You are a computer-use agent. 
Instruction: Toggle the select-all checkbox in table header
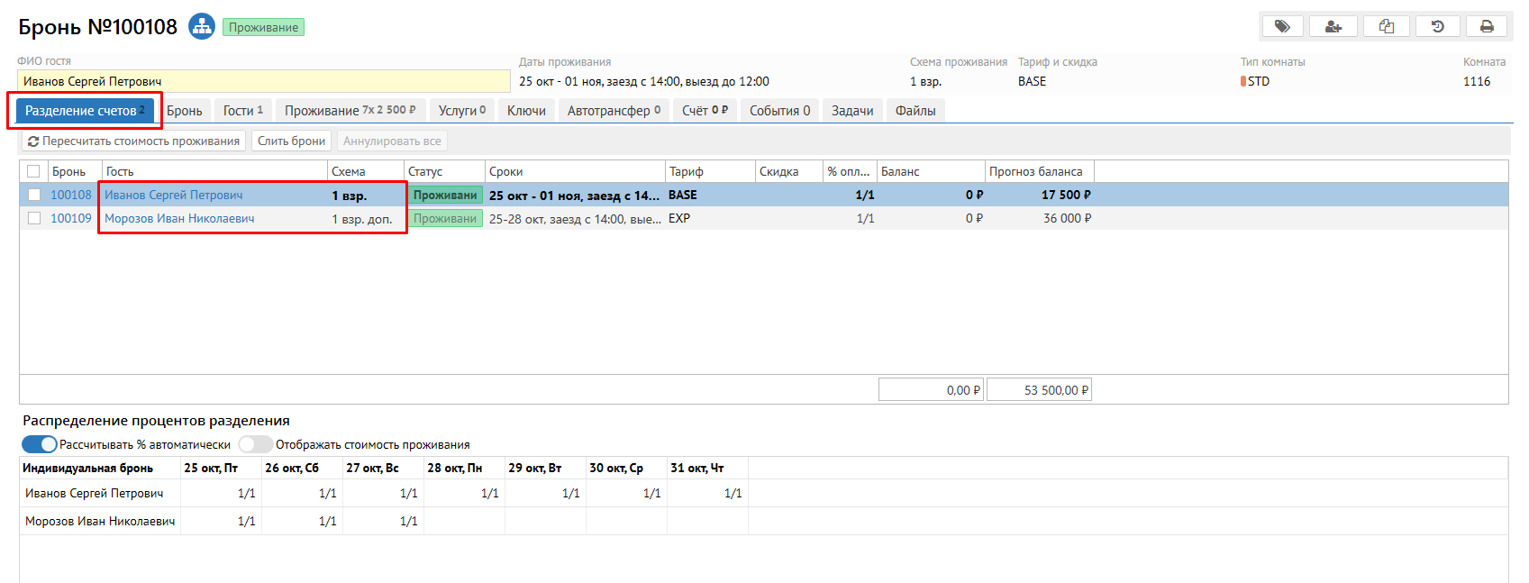tap(33, 171)
